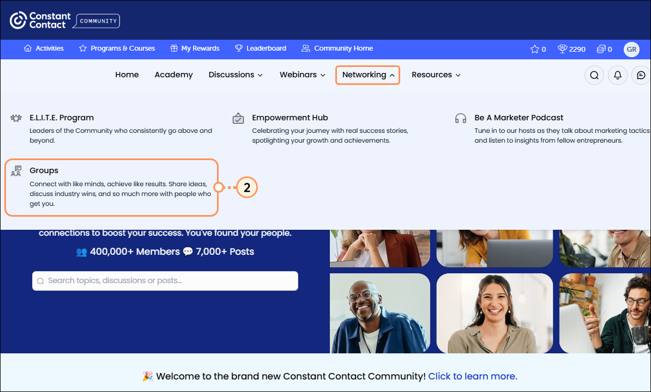Open the notifications bell
The image size is (651, 392).
pyautogui.click(x=617, y=75)
